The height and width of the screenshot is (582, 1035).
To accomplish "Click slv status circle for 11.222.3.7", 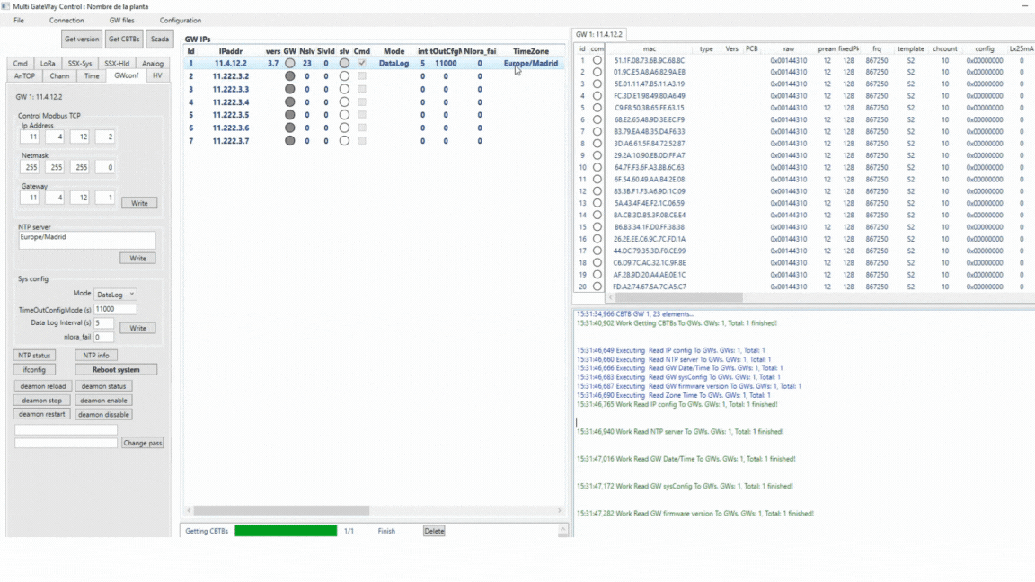I will click(x=344, y=140).
